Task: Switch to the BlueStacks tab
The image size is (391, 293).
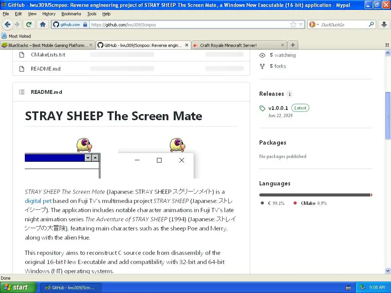Action: [47, 45]
